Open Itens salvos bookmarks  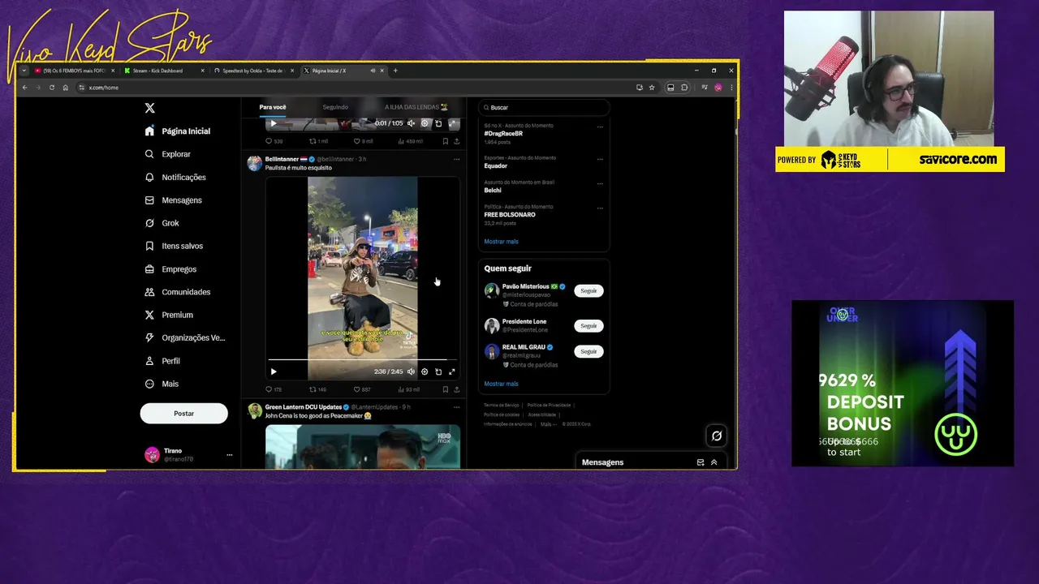click(x=174, y=246)
